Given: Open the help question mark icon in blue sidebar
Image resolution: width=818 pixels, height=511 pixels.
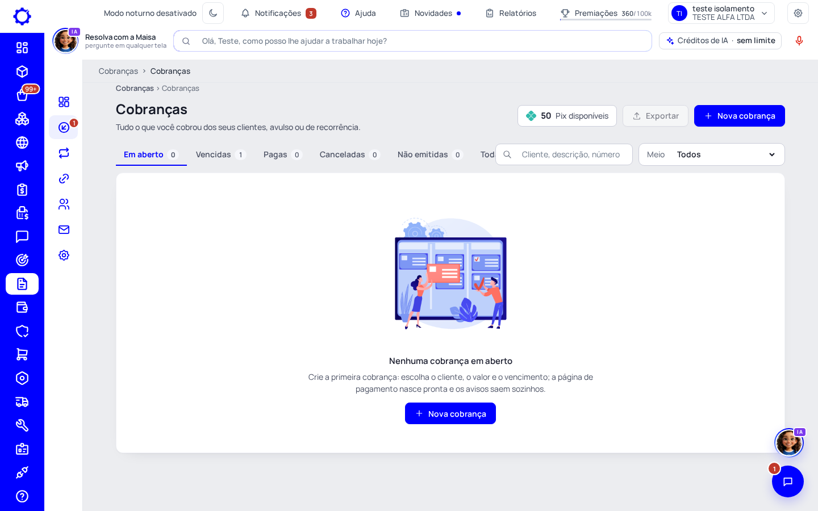Looking at the screenshot, I should [22, 496].
